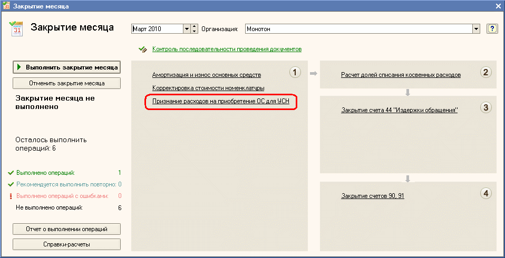
Task: Click the calendar icon beside the Закрытие месяца heading
Action: click(x=17, y=28)
